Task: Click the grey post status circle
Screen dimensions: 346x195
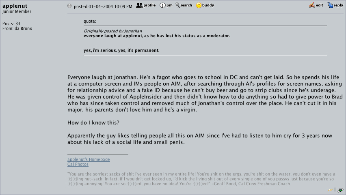Action: coord(69,6)
